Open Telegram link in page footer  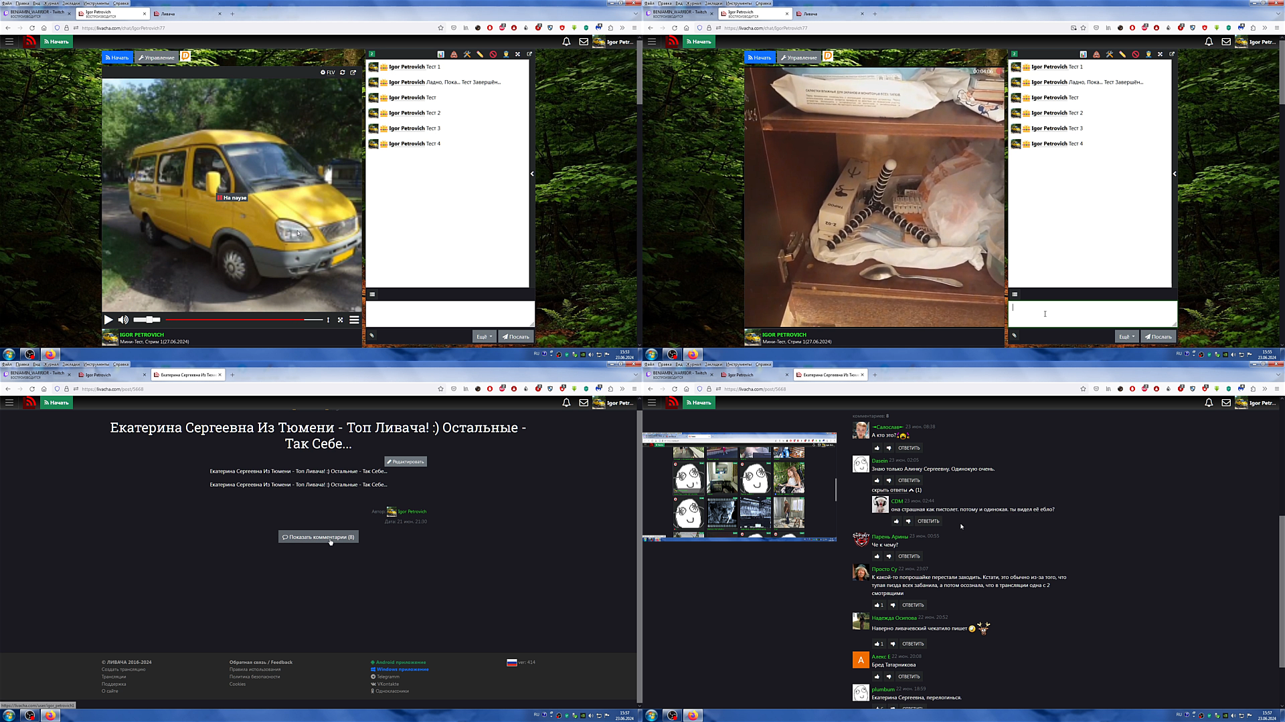[388, 677]
